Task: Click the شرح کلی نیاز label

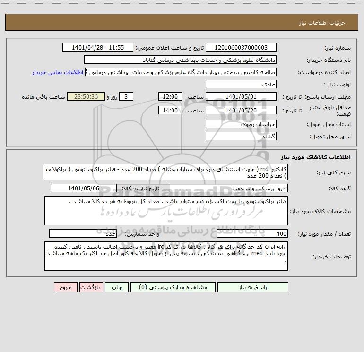Action: (334, 172)
